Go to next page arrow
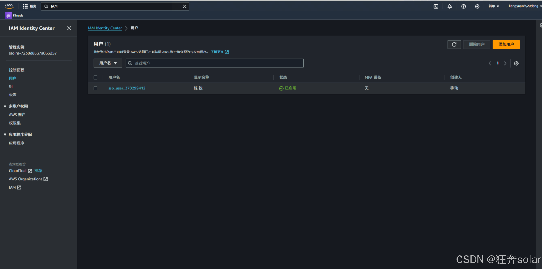 pos(505,63)
